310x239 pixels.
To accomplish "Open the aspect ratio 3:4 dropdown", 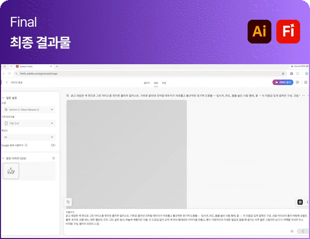I will pyautogui.click(x=29, y=123).
